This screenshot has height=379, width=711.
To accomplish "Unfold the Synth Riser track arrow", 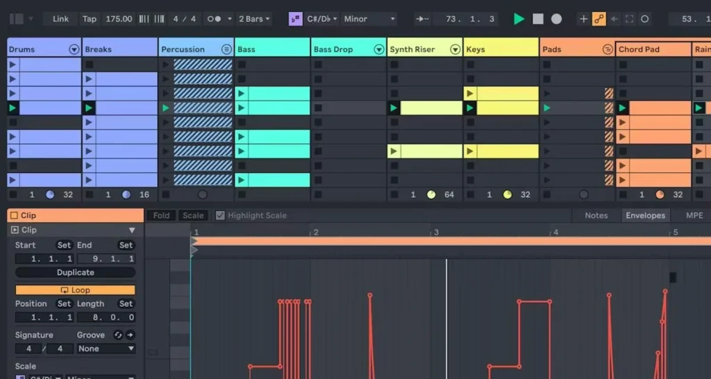I will point(455,49).
